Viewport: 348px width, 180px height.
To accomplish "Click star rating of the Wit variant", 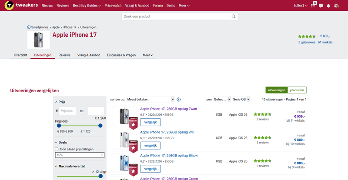I will (x=263, y=137).
